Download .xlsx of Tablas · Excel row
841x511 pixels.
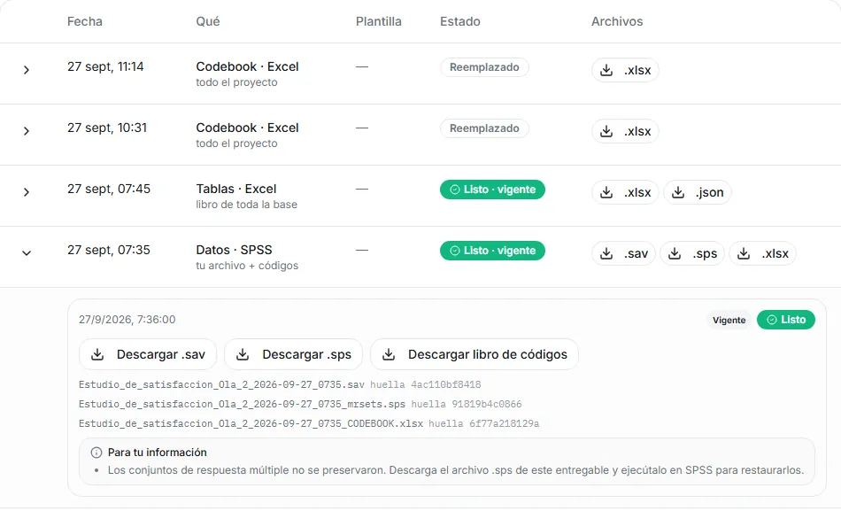click(625, 193)
